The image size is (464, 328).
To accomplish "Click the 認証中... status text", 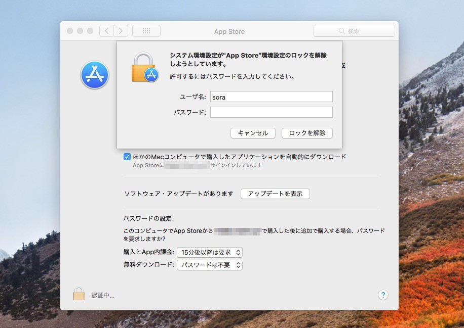I will 103,295.
